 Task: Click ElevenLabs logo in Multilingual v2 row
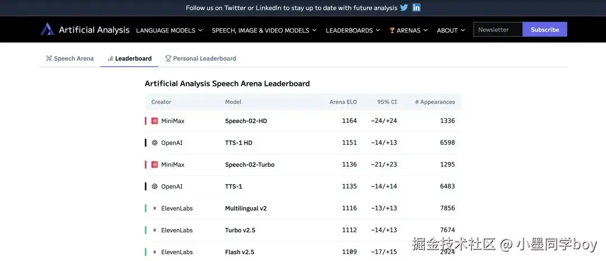click(x=155, y=208)
